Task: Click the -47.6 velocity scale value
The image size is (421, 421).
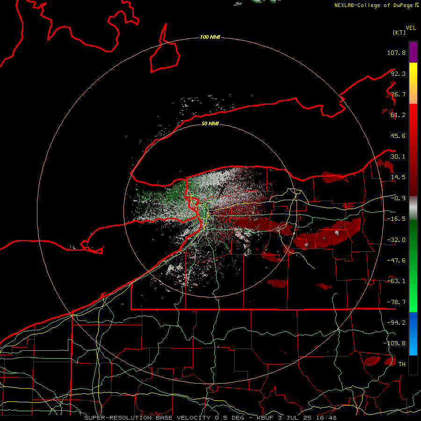Action: 396,261
